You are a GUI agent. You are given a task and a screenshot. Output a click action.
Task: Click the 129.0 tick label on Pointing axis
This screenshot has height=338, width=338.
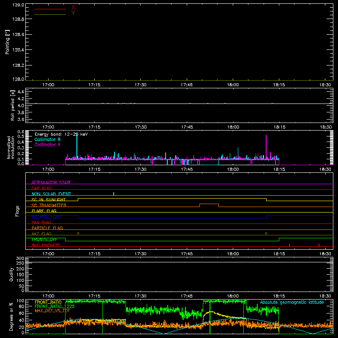point(18,5)
